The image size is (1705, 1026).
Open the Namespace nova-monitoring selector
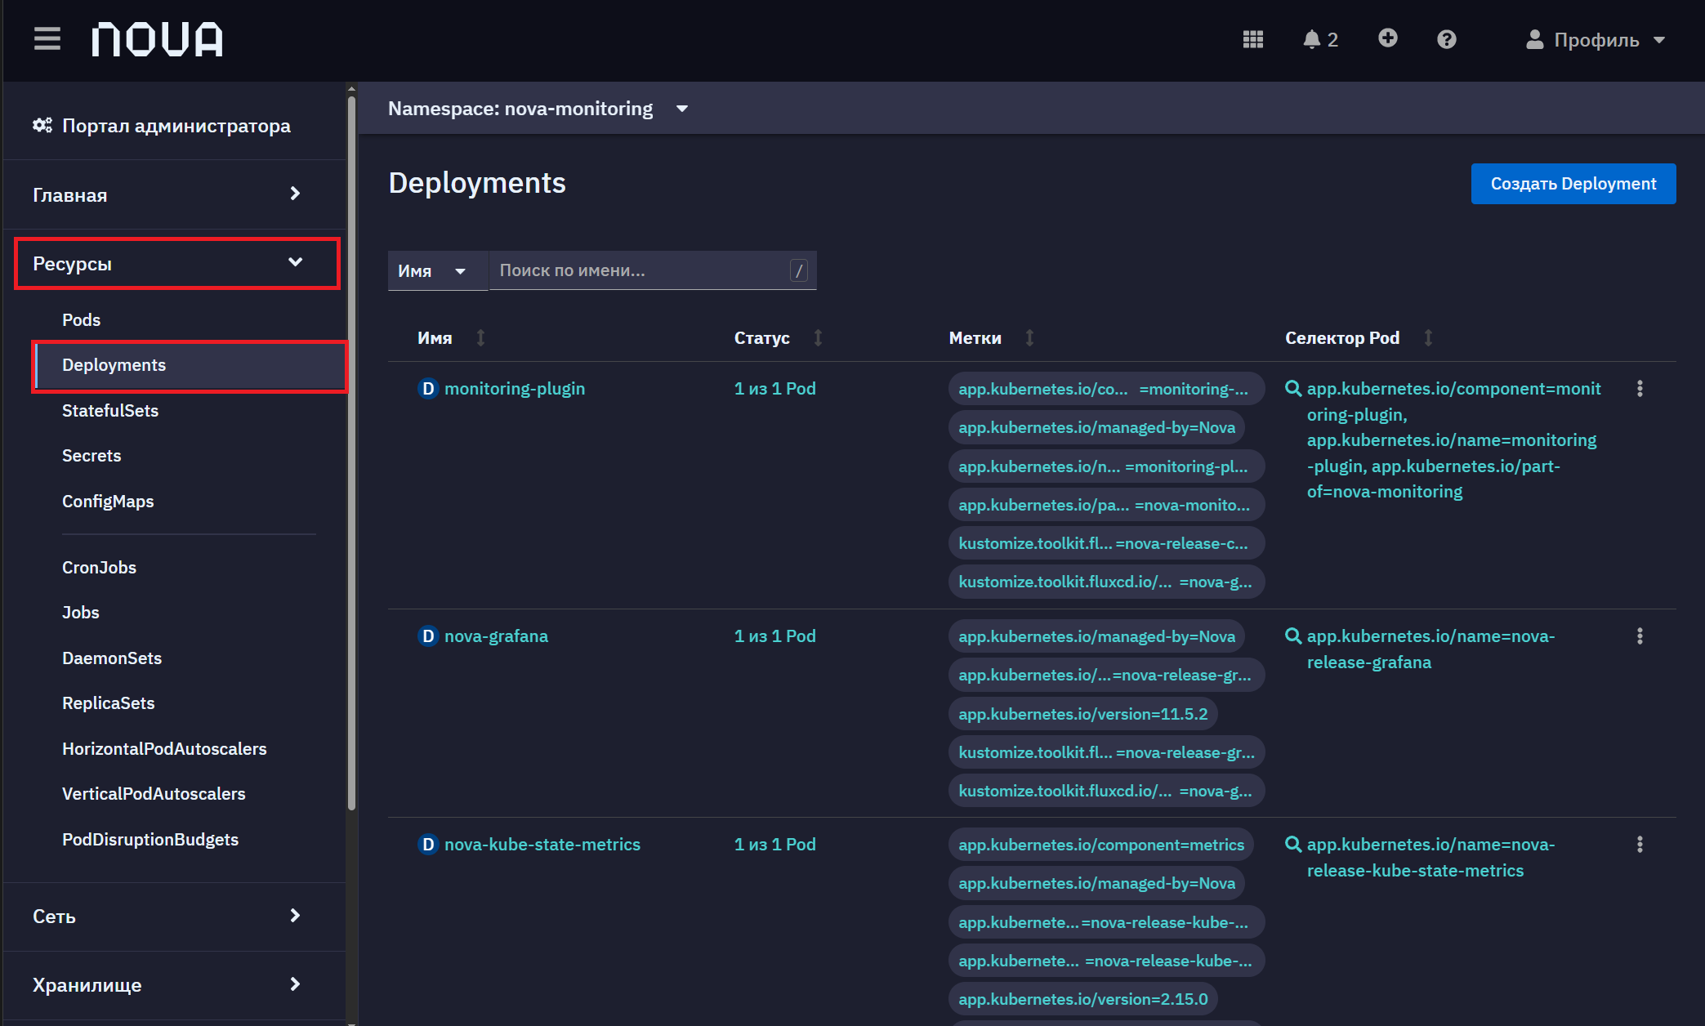coord(538,109)
